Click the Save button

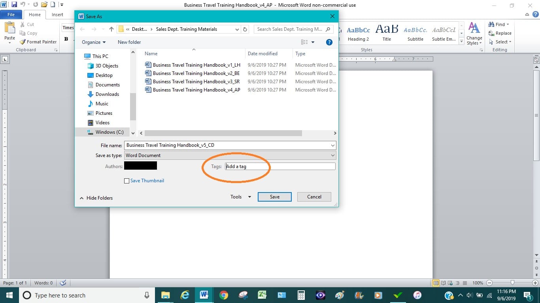point(274,196)
